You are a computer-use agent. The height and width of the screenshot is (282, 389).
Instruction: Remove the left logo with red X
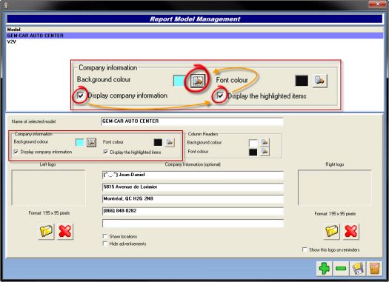(65, 232)
